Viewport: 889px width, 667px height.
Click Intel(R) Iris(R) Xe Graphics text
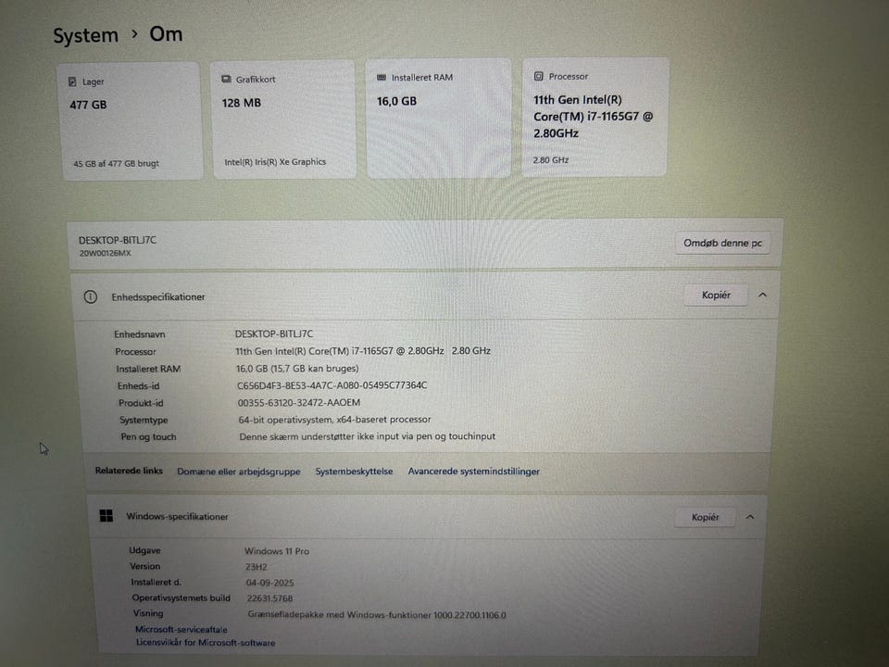coord(275,161)
